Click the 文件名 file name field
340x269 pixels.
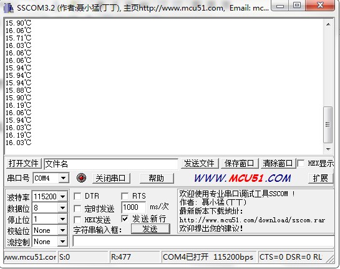[x=111, y=164]
